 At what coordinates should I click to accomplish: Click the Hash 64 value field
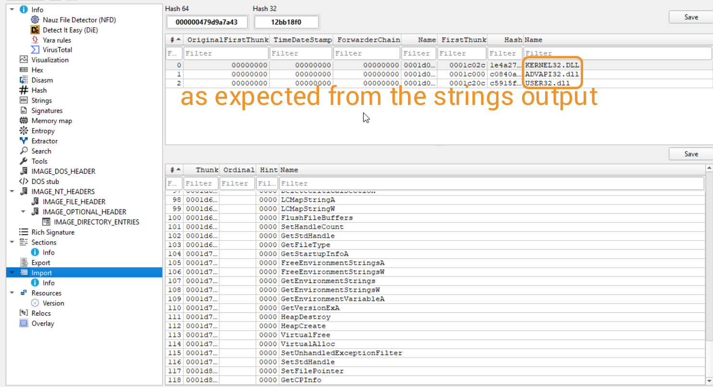[x=207, y=22]
